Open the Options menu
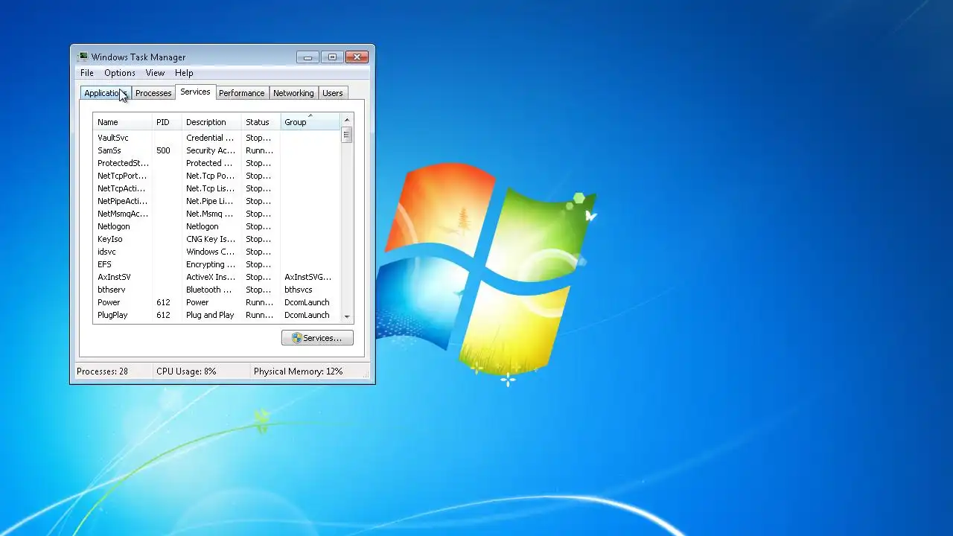 (x=120, y=73)
